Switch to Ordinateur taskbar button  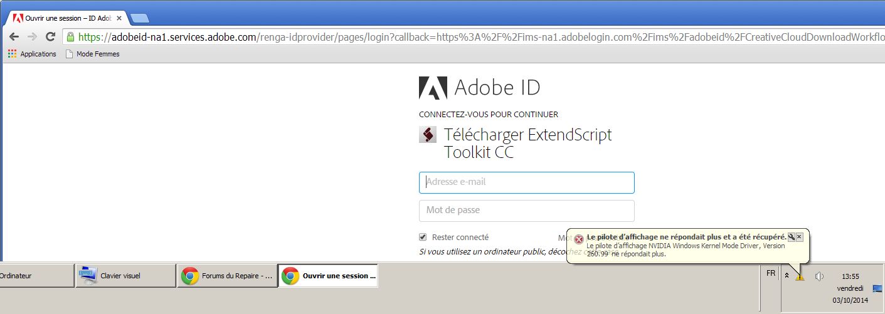tap(36, 276)
